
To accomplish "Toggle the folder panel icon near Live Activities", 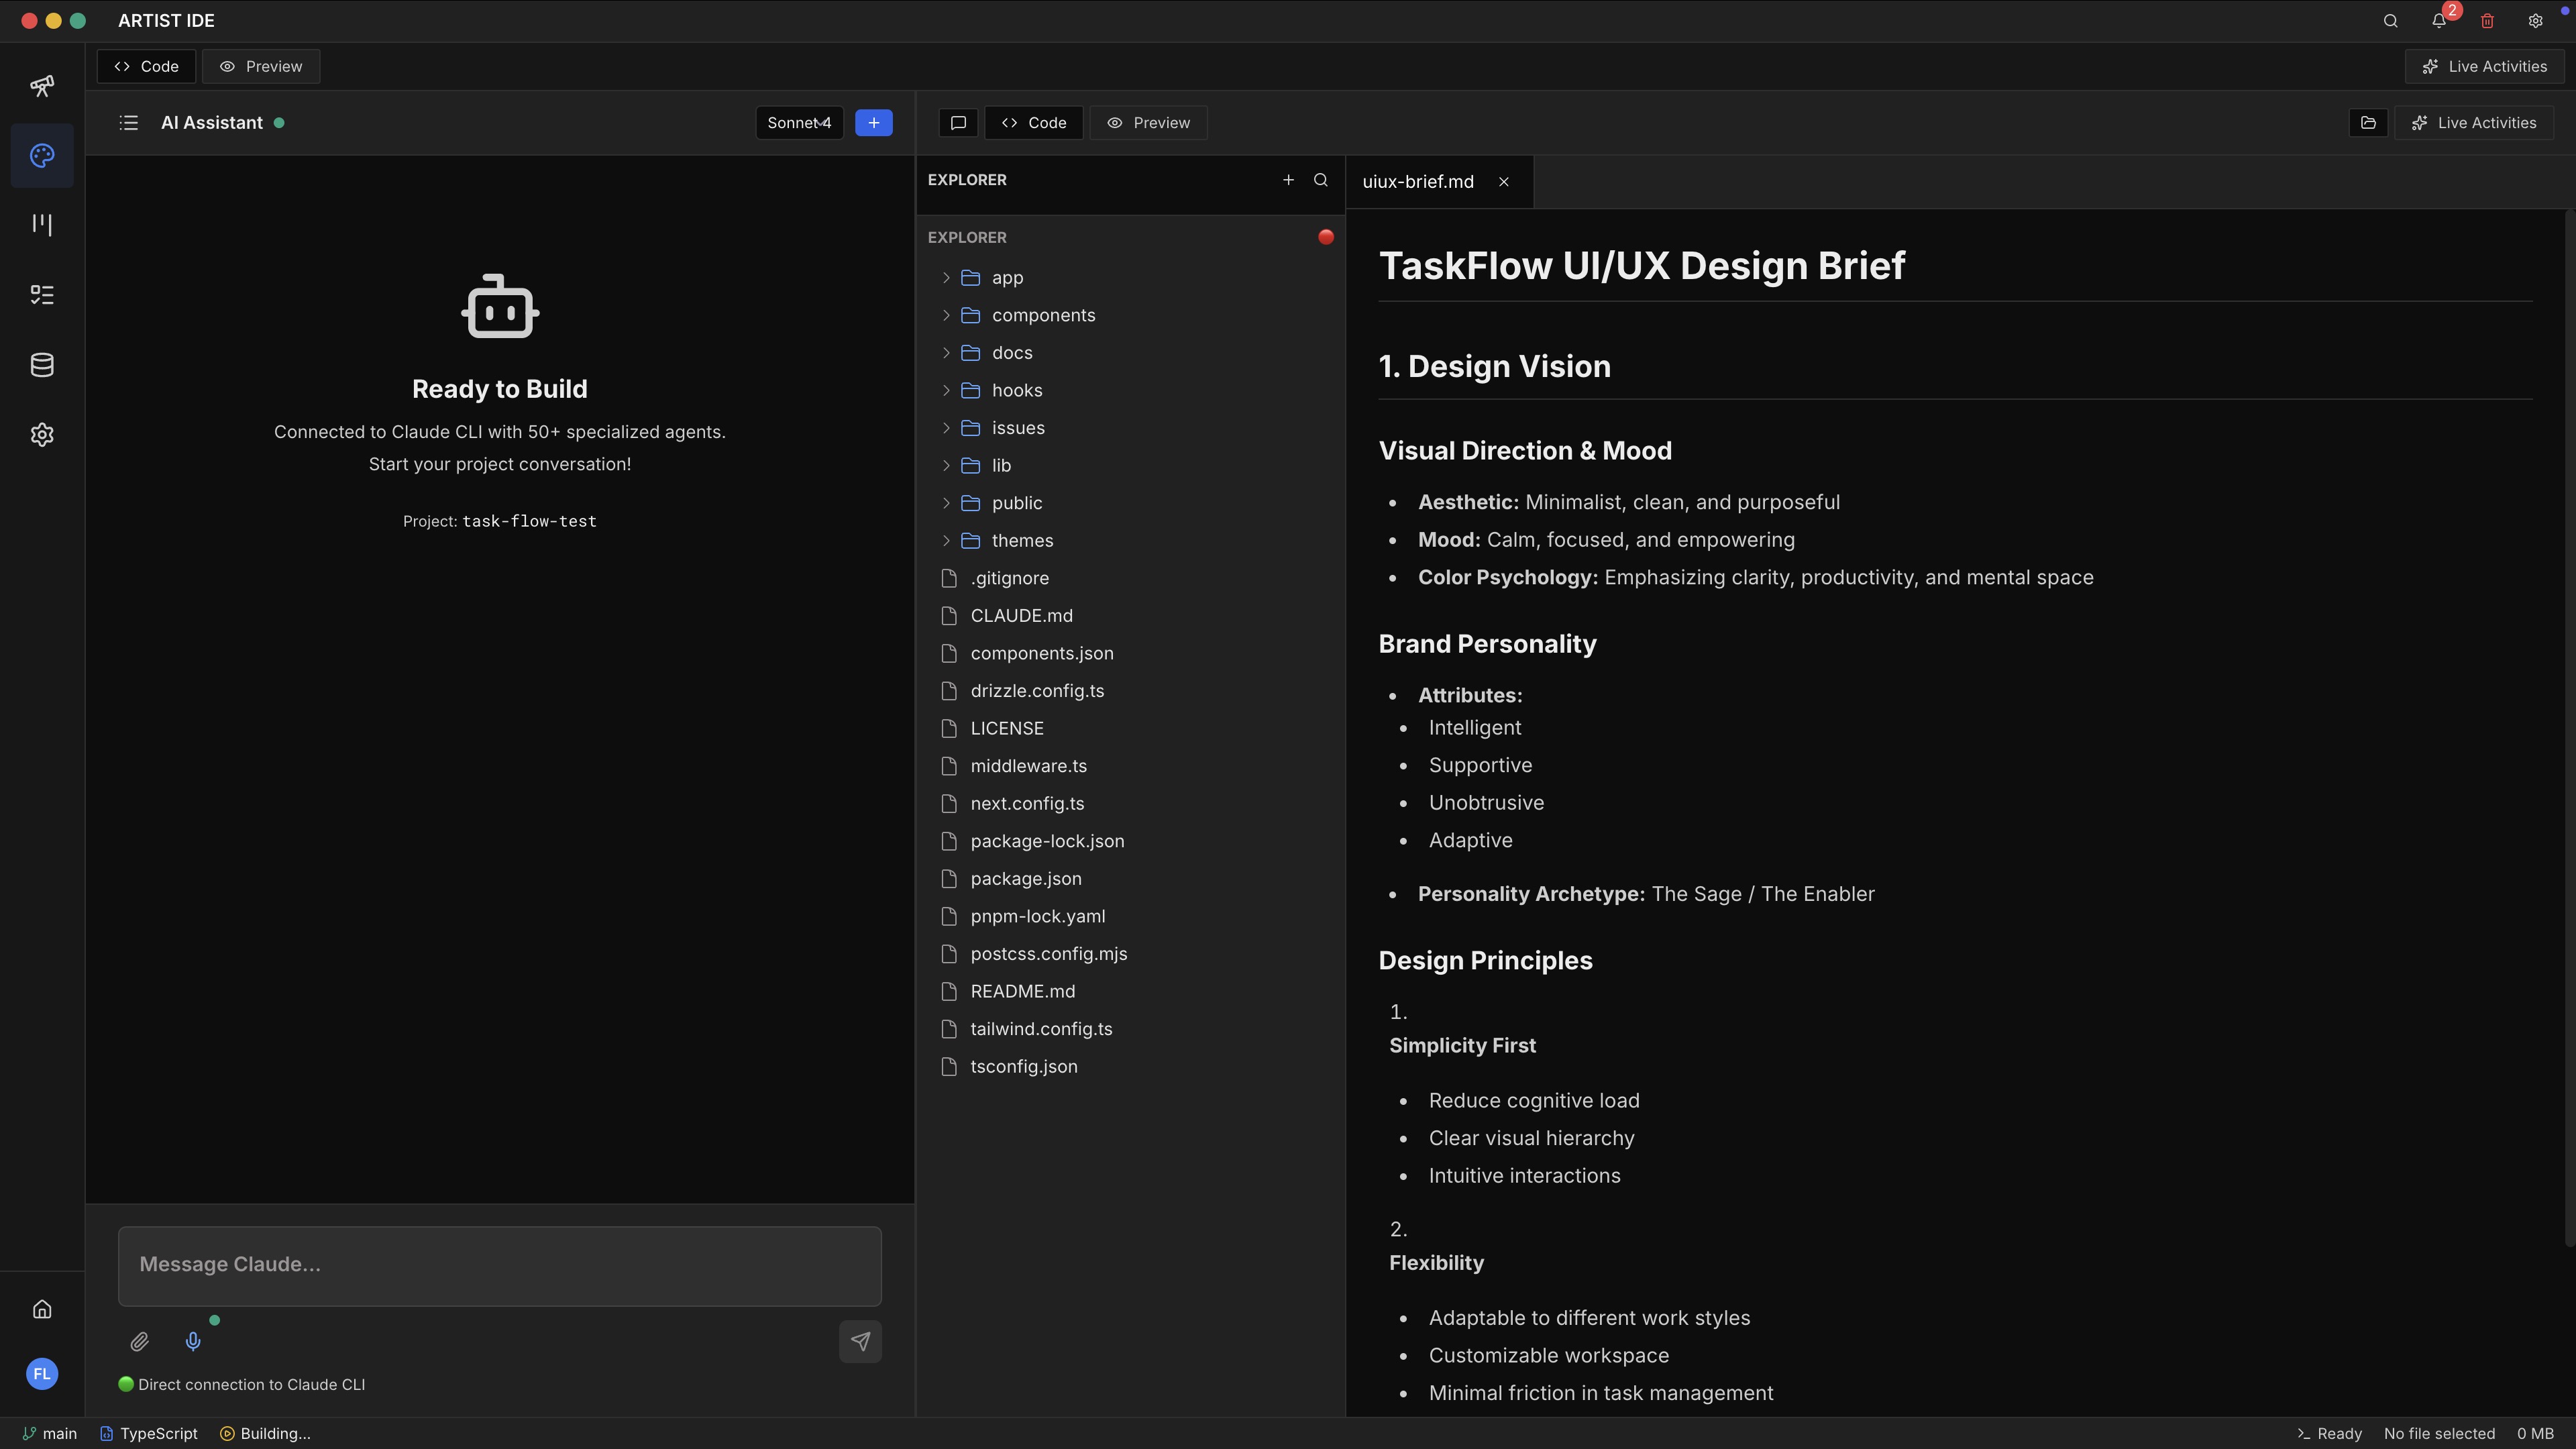I will click(2368, 123).
